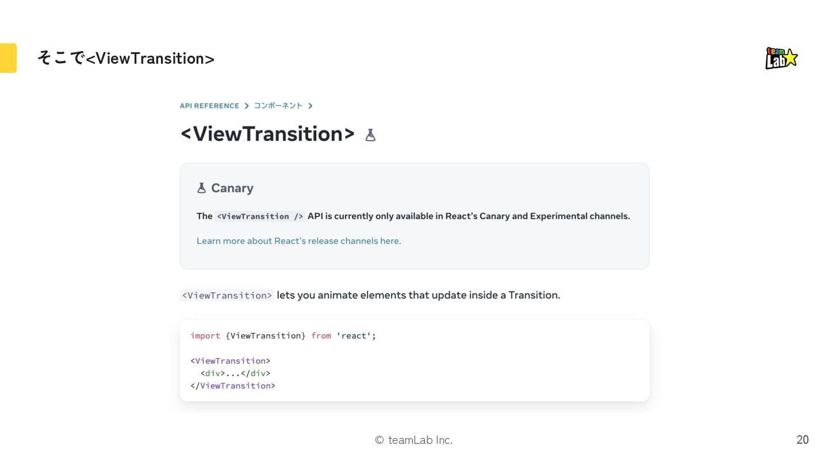The image size is (828, 465).
Task: Click the flask icon beside the ViewTransition heading
Action: coord(370,135)
